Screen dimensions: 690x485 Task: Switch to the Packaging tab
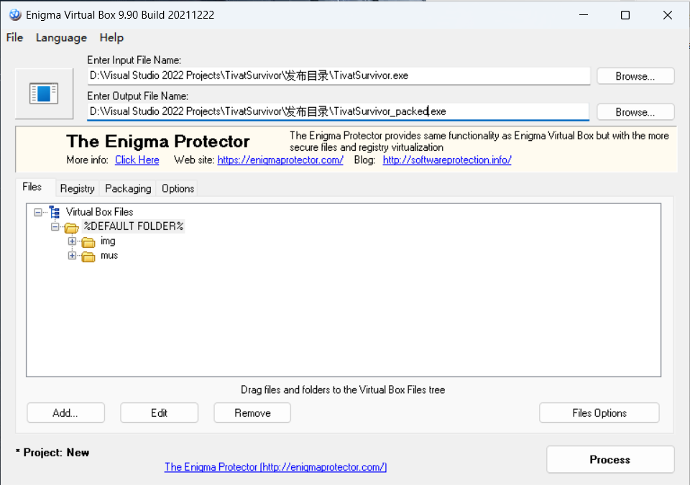click(128, 188)
